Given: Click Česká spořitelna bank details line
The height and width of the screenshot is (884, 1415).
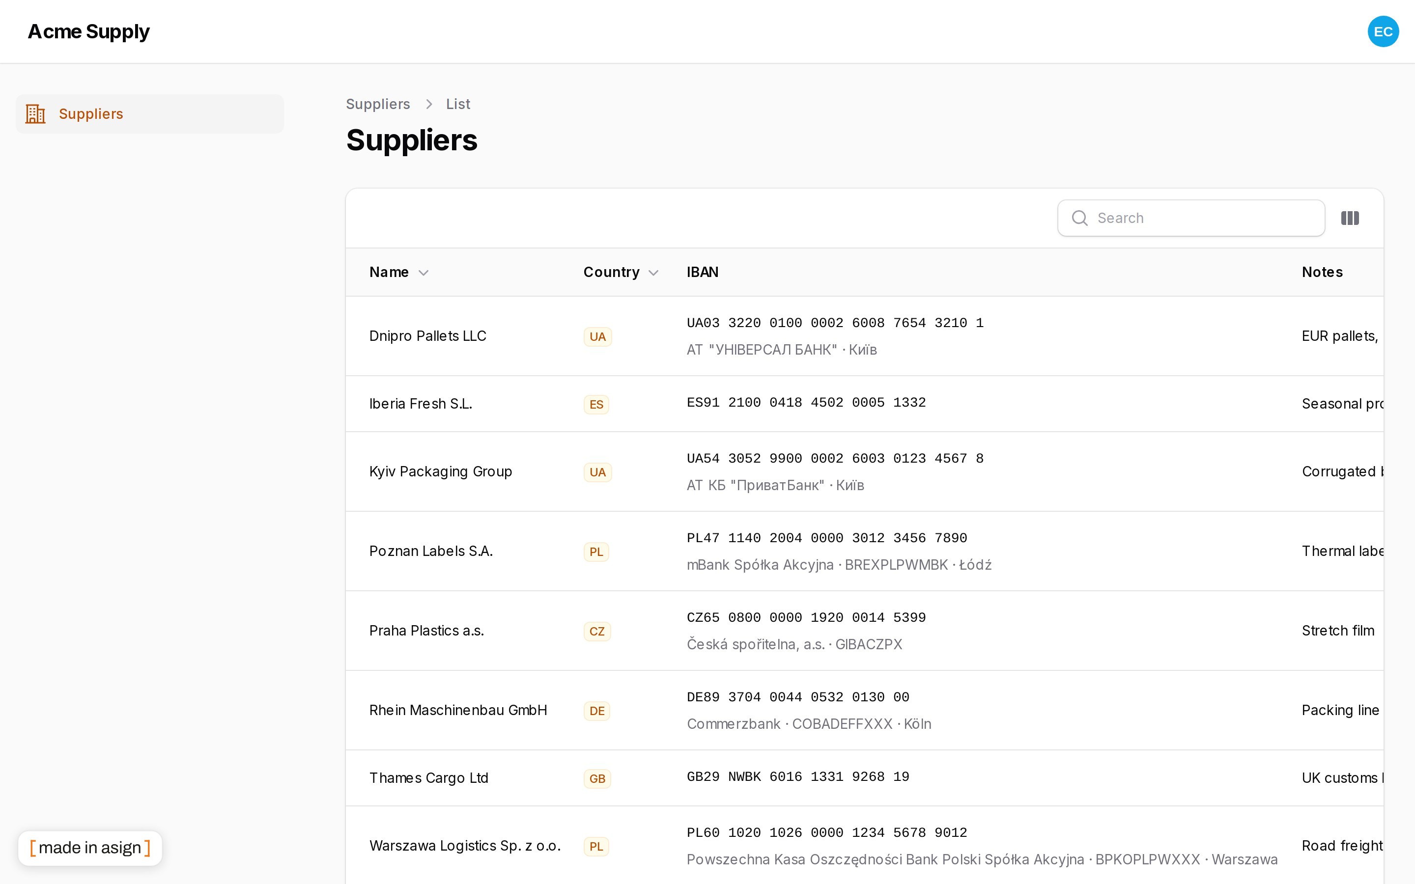Looking at the screenshot, I should coord(794,644).
